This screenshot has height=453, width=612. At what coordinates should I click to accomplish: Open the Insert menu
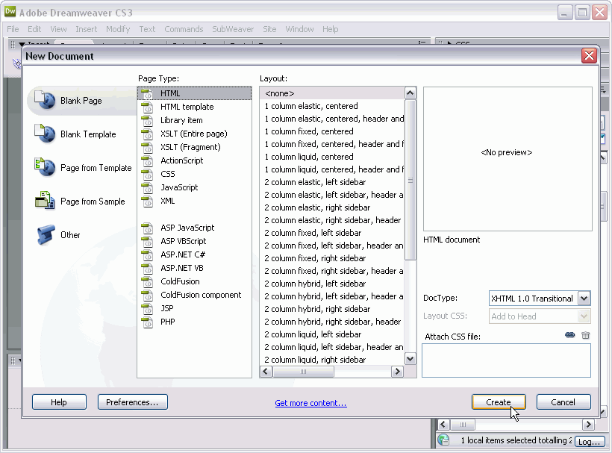coord(87,29)
